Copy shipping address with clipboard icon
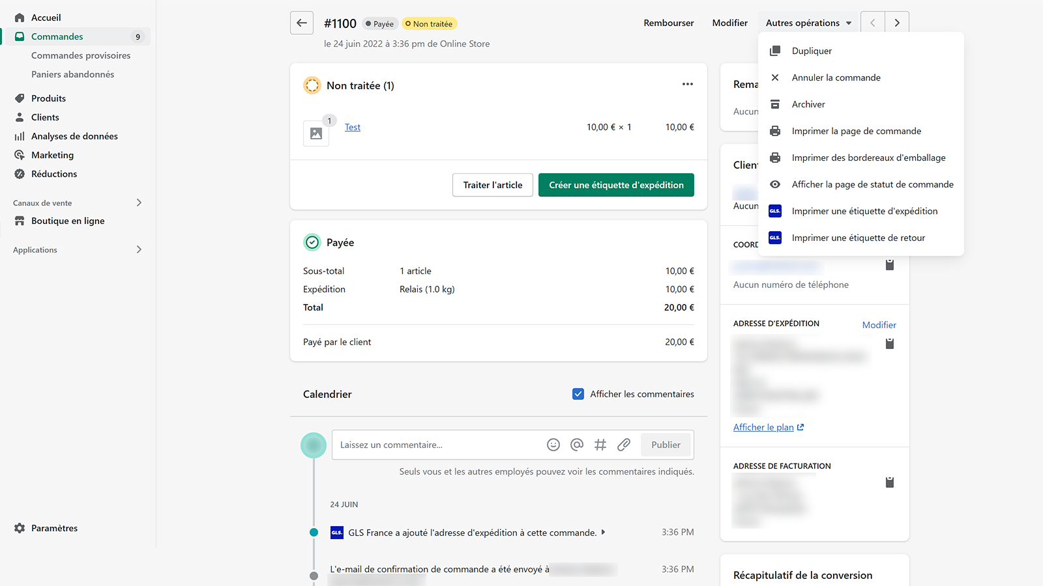The height and width of the screenshot is (586, 1043). (890, 344)
